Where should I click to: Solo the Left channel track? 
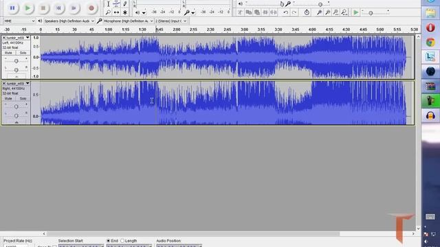23,53
